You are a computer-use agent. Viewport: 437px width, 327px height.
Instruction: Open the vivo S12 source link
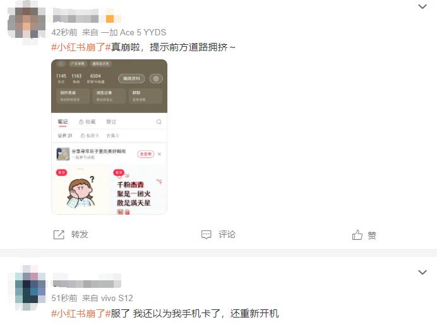(117, 298)
